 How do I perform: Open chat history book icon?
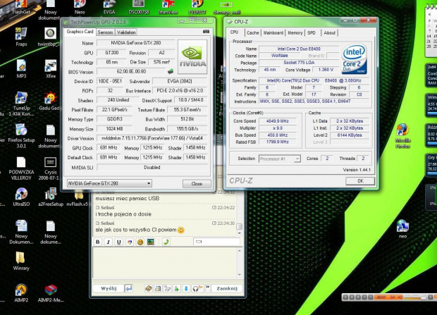tap(148, 288)
